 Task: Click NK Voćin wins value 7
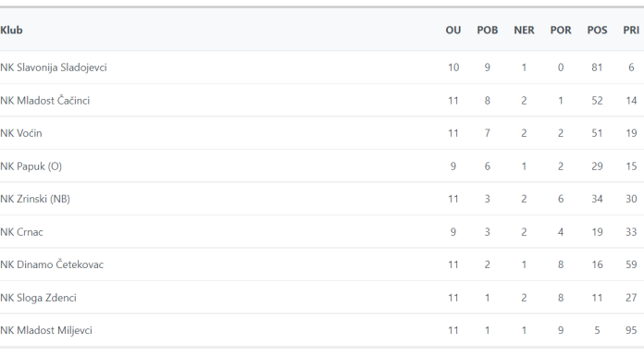(x=487, y=133)
